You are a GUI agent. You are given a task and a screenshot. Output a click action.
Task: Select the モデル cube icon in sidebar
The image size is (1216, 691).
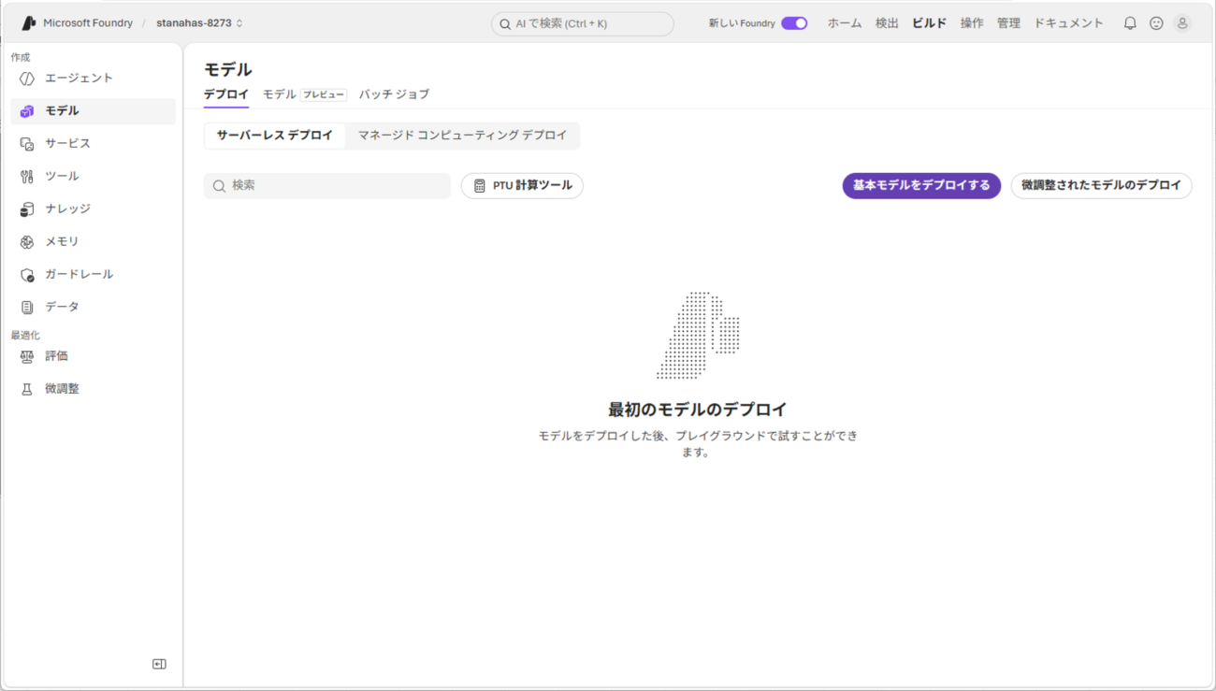tap(27, 111)
